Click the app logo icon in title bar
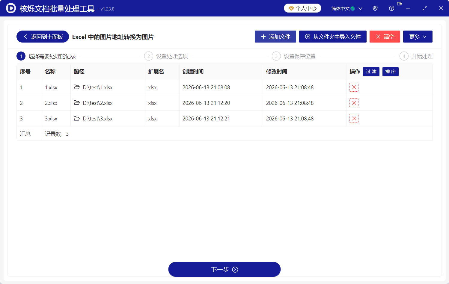This screenshot has width=449, height=284. coord(11,8)
